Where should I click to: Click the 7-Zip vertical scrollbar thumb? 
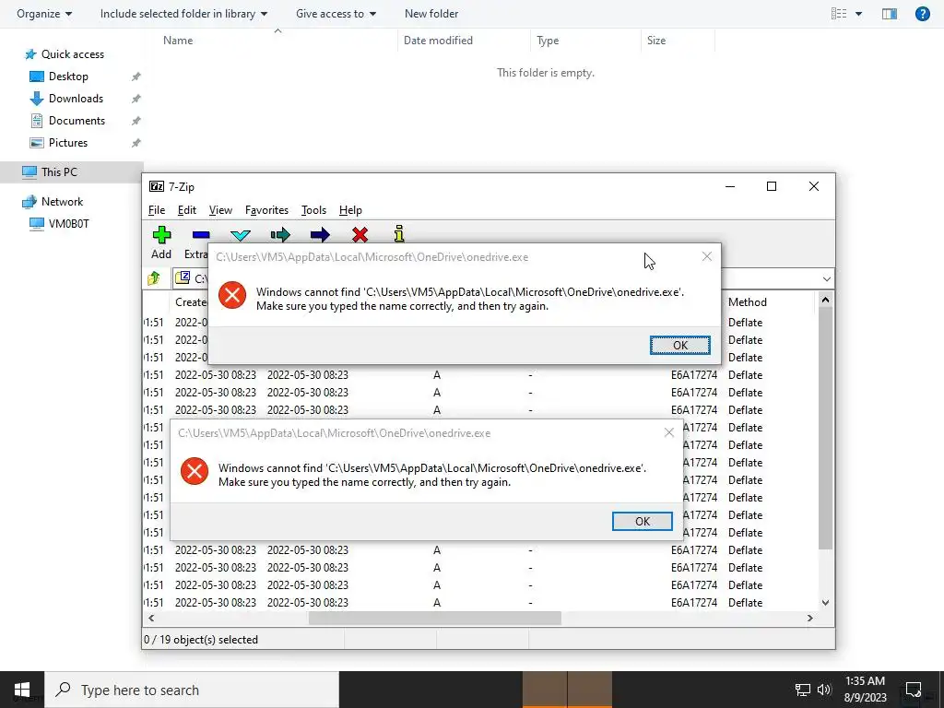tap(825, 428)
